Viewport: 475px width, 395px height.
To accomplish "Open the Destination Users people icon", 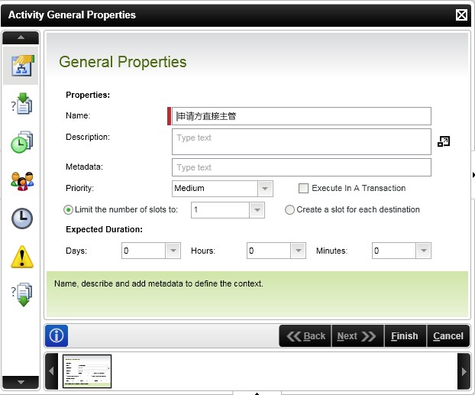I will click(x=22, y=181).
